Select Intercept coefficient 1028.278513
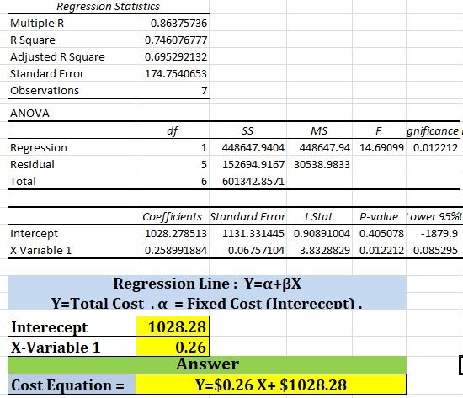Image resolution: width=463 pixels, height=398 pixels. [173, 234]
